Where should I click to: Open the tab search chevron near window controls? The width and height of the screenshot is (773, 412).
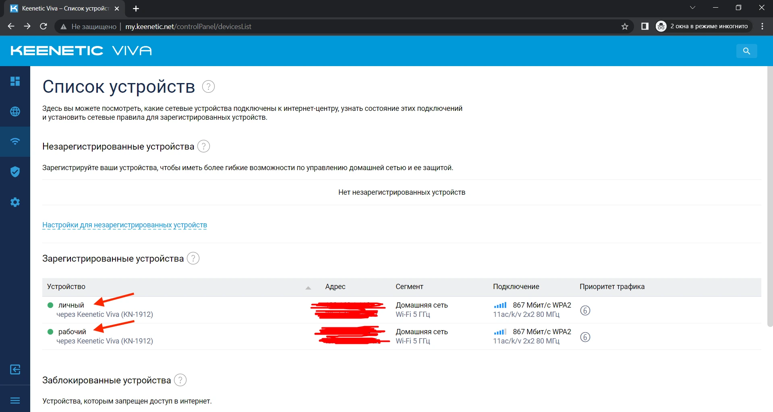point(692,7)
